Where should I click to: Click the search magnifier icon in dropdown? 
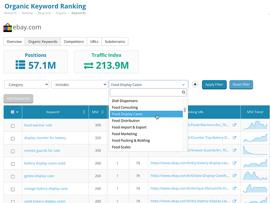(x=183, y=92)
